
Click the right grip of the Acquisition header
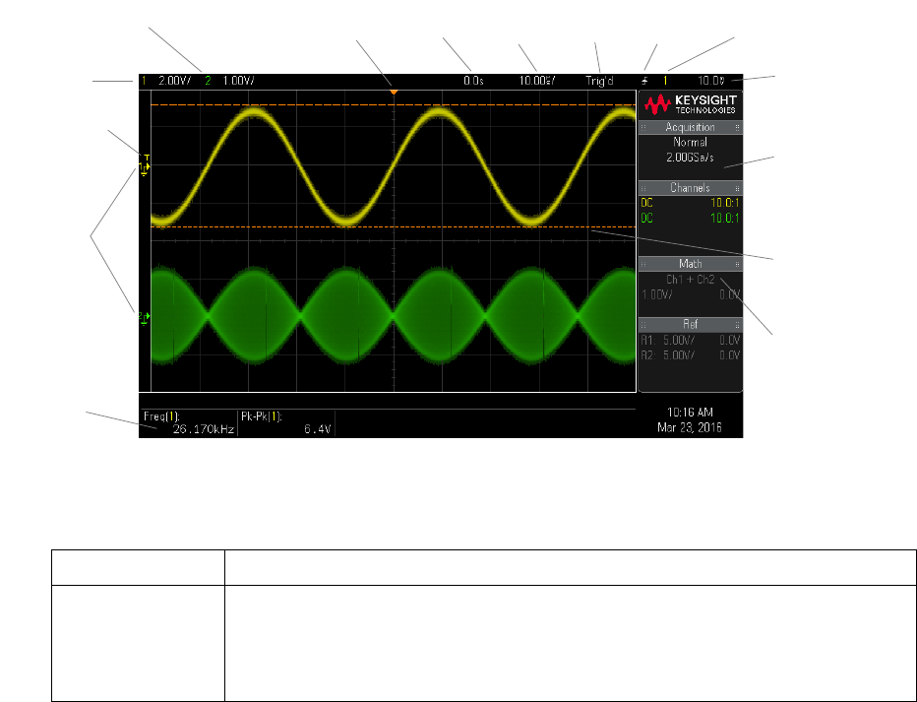[738, 127]
